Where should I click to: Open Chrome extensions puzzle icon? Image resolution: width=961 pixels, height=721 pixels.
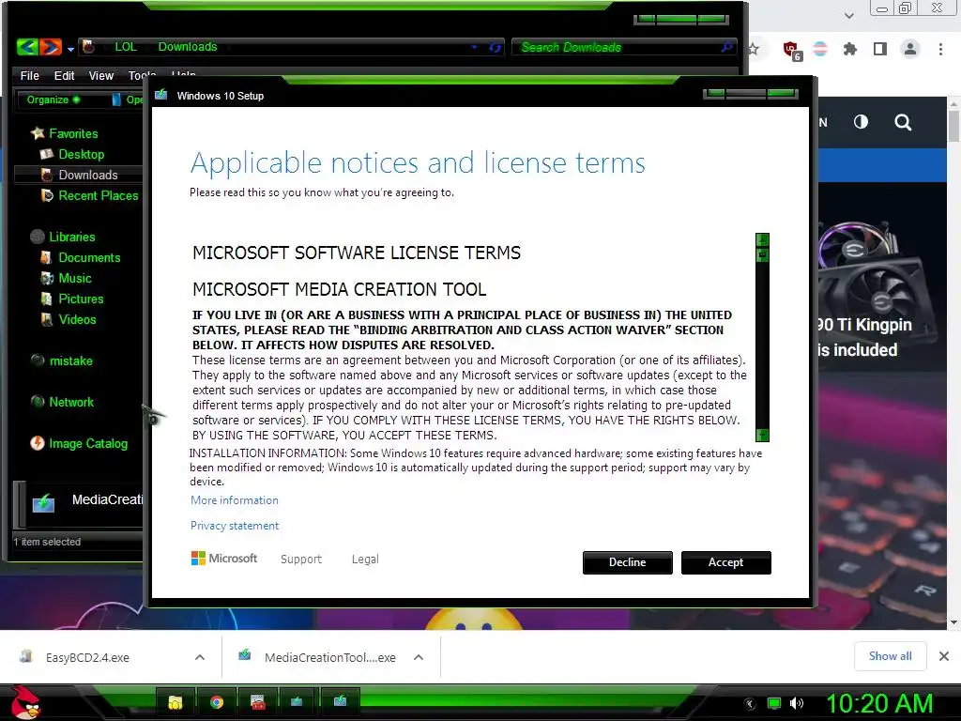pyautogui.click(x=849, y=49)
